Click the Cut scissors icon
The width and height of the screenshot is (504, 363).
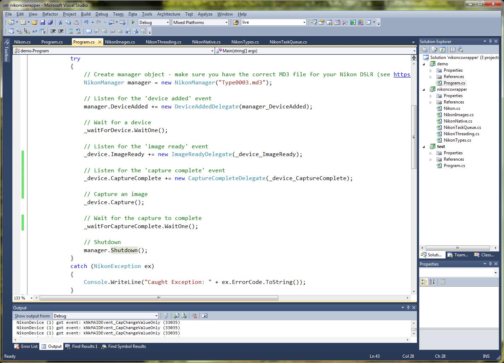pos(60,22)
